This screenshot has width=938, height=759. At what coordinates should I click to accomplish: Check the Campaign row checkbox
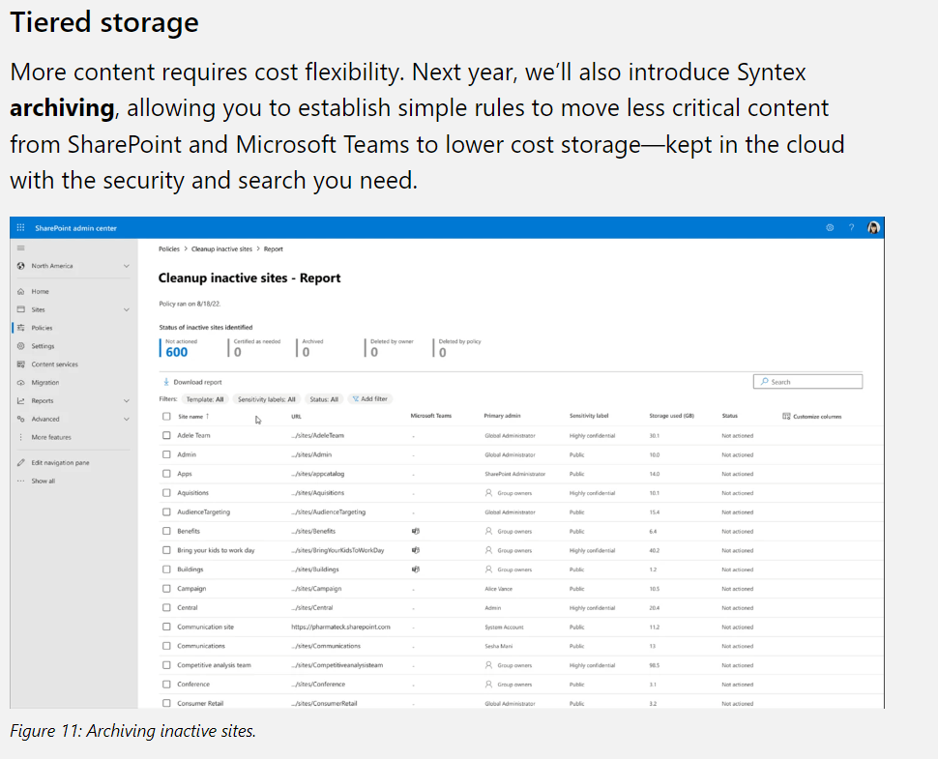point(166,589)
